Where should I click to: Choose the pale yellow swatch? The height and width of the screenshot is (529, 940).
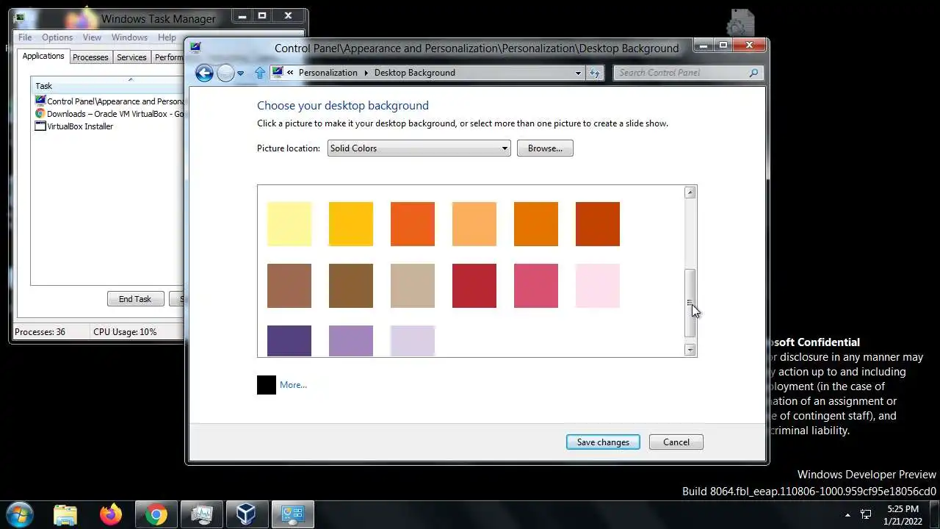tap(289, 224)
